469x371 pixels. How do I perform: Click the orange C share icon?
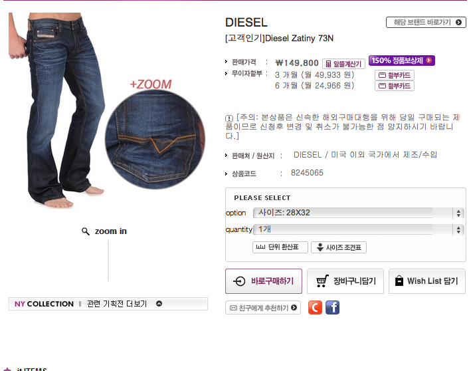pyautogui.click(x=315, y=308)
